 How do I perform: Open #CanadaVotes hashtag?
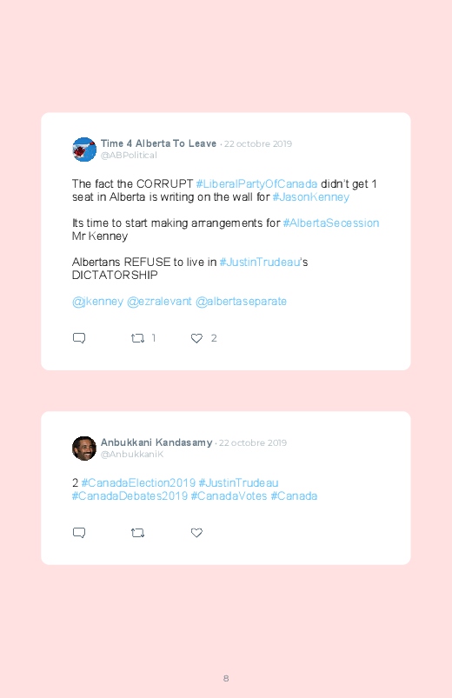(x=229, y=495)
